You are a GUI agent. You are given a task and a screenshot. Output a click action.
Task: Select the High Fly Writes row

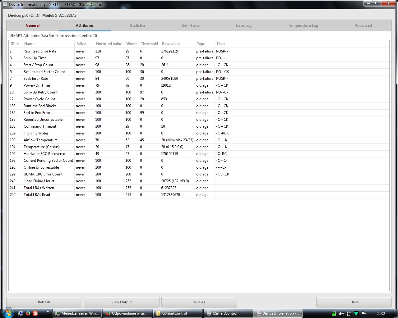199,133
